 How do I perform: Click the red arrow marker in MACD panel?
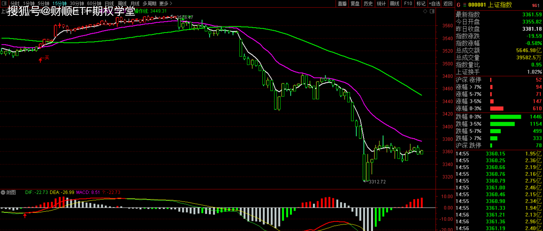[x=25, y=215]
